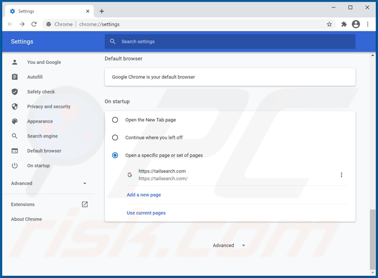Open a new tab with plus button
This screenshot has width=378, height=278.
point(102,11)
